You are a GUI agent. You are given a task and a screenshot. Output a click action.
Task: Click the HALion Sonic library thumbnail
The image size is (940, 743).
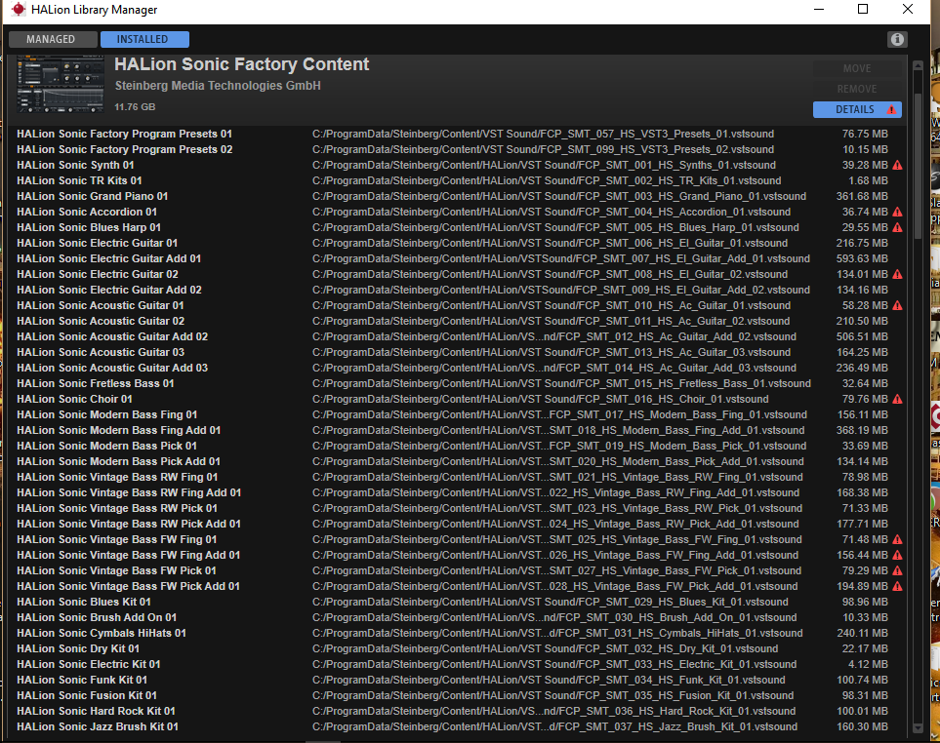click(61, 85)
